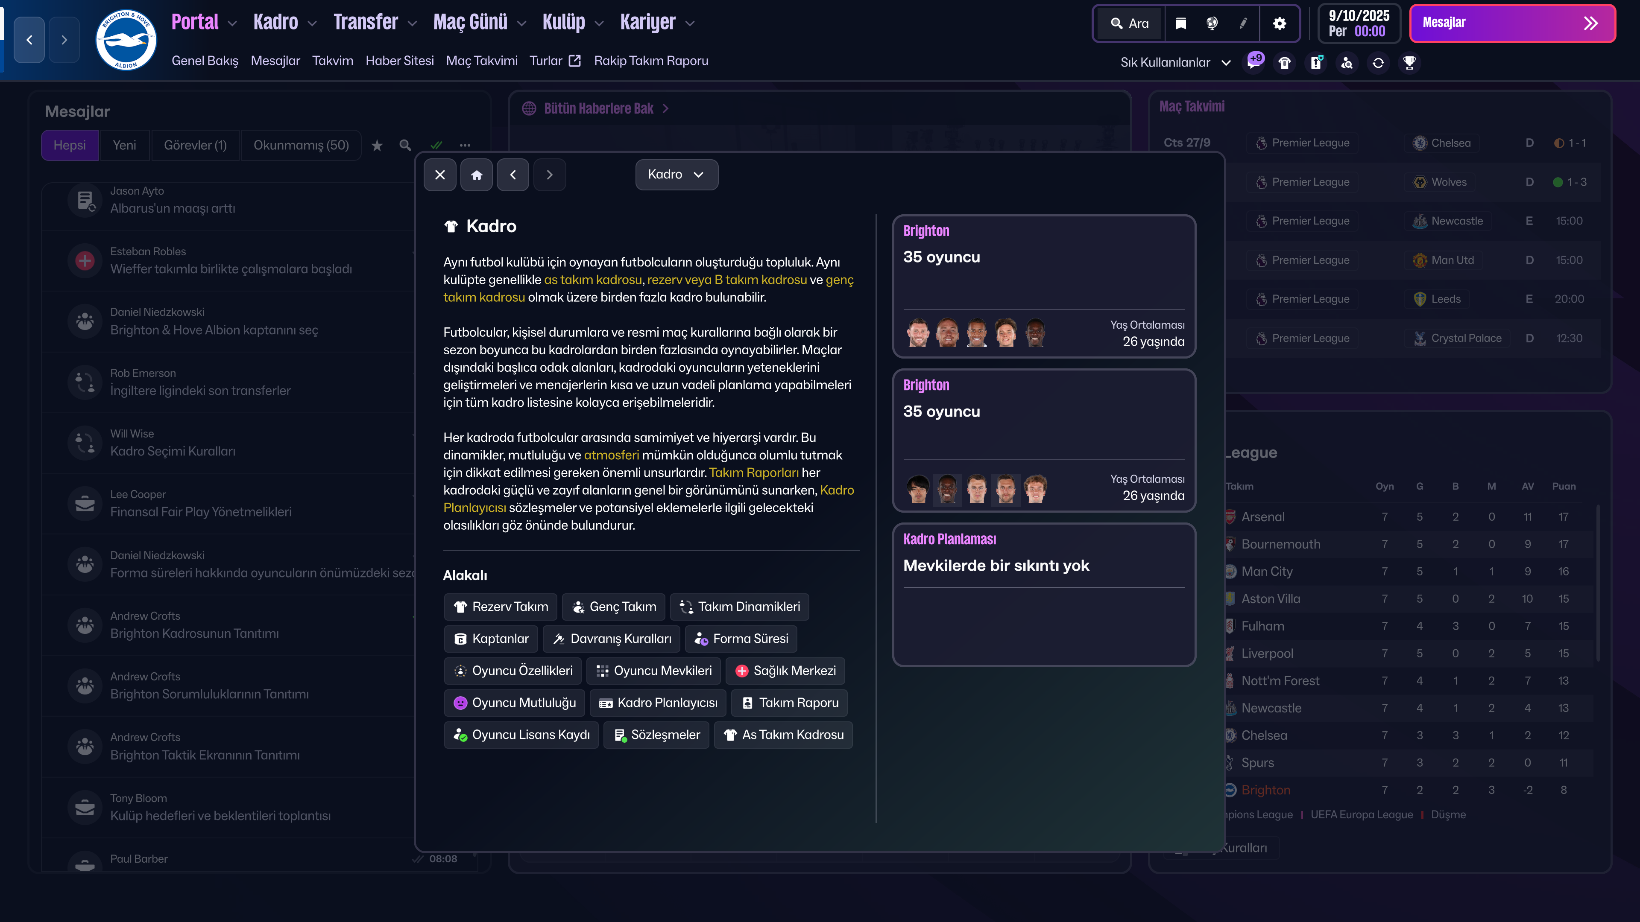Open the player search scouting icon
Image resolution: width=1640 pixels, height=922 pixels.
(x=1347, y=62)
